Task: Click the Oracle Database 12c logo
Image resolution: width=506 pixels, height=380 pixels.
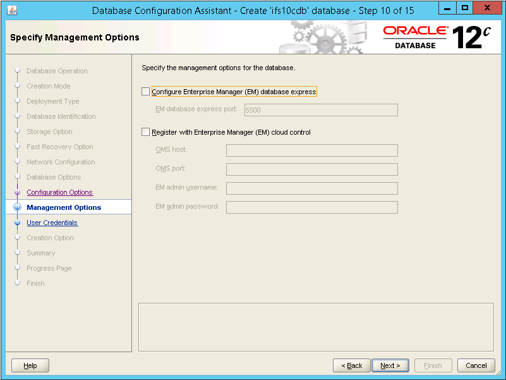Action: (x=437, y=37)
